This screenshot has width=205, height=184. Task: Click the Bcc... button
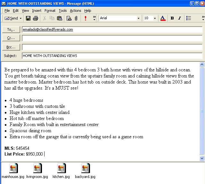point(11,47)
